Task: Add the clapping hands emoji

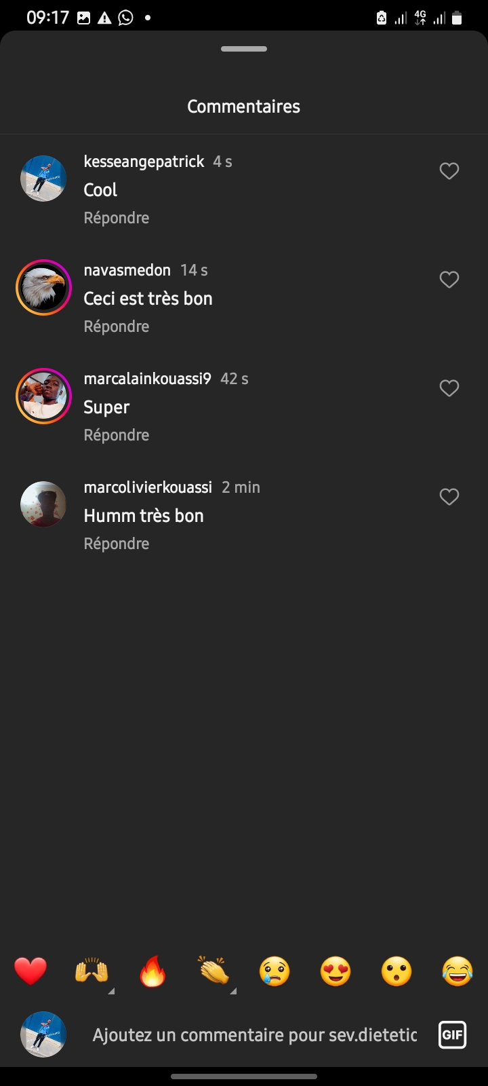Action: point(213,971)
